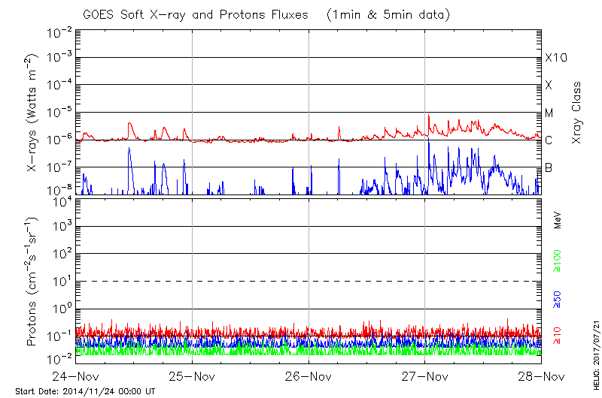Viewport: 602px width, 398px height.
Task: Click the 10⁴ tick label on proton axis
Action: pos(60,199)
